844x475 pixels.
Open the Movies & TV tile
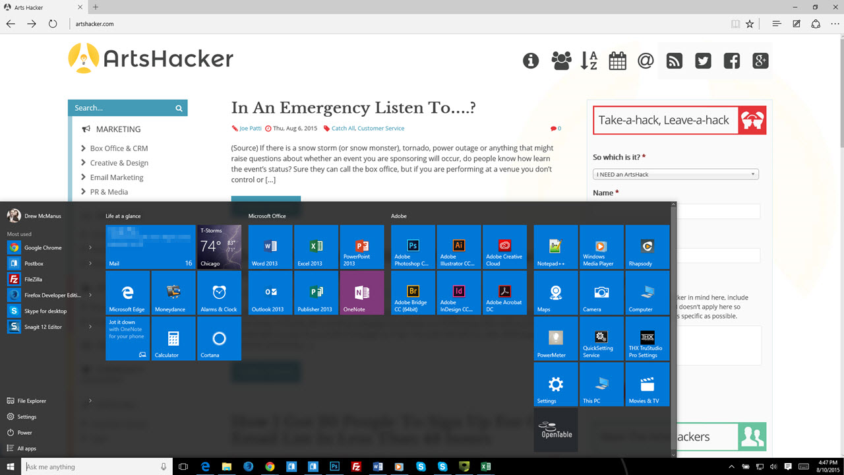648,384
